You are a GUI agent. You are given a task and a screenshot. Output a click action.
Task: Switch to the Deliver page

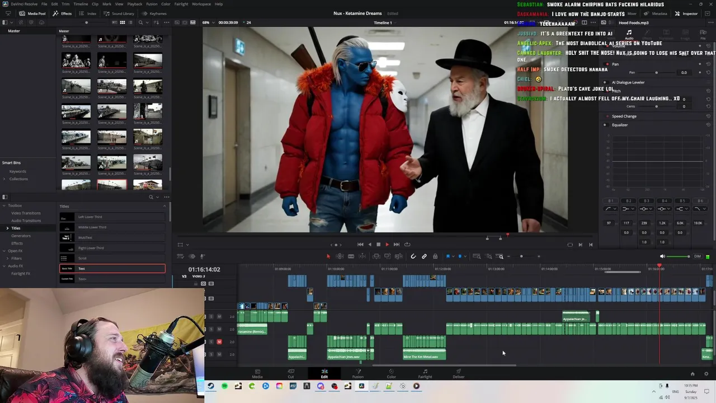(458, 373)
